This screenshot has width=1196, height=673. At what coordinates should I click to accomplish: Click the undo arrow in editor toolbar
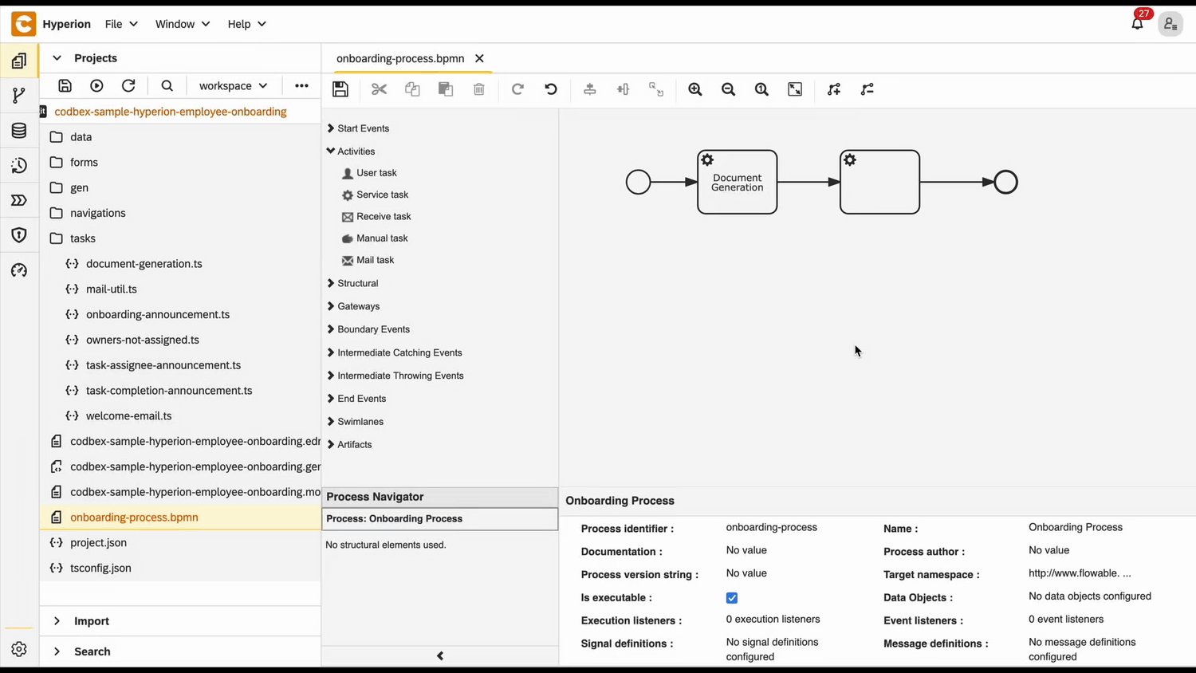(x=551, y=89)
